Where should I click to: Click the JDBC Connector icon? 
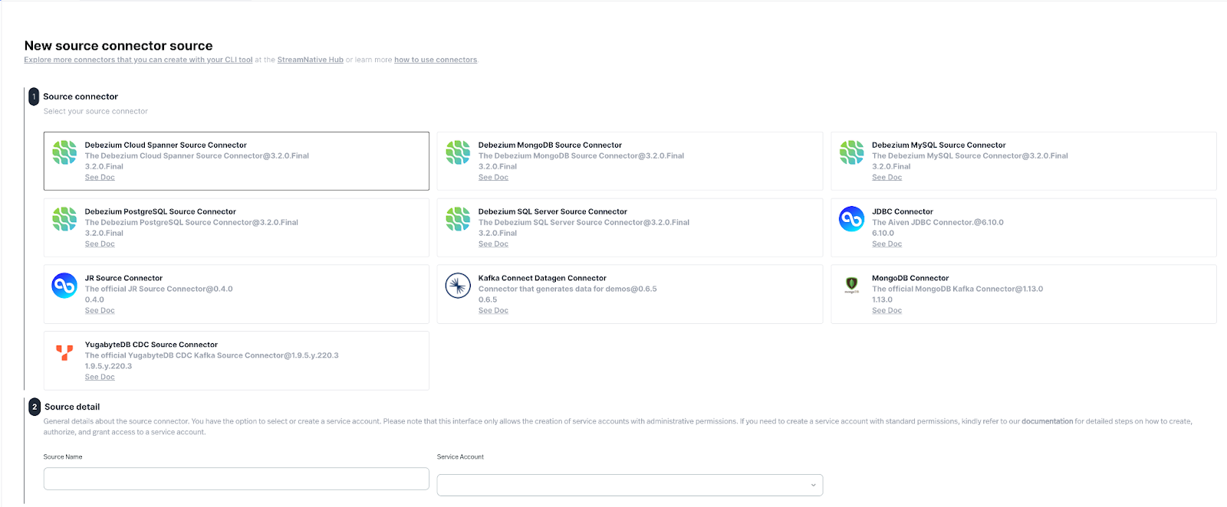[851, 219]
